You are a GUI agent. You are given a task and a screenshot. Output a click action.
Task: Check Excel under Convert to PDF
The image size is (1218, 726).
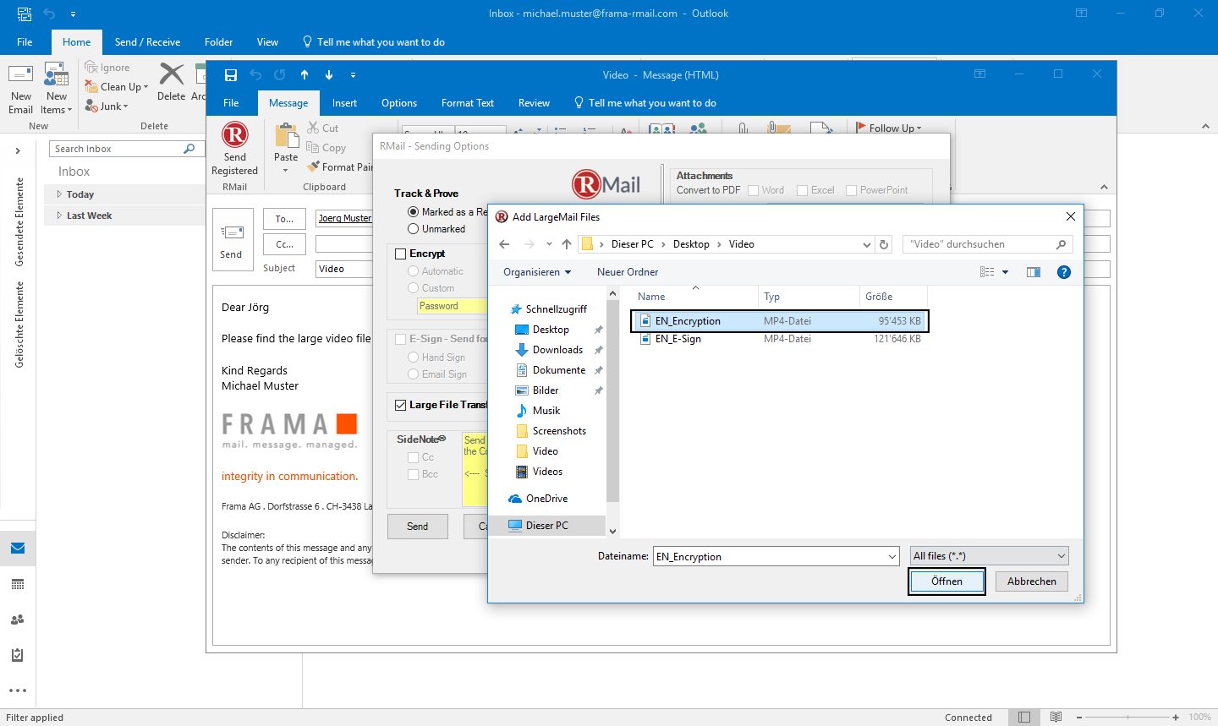coord(802,190)
